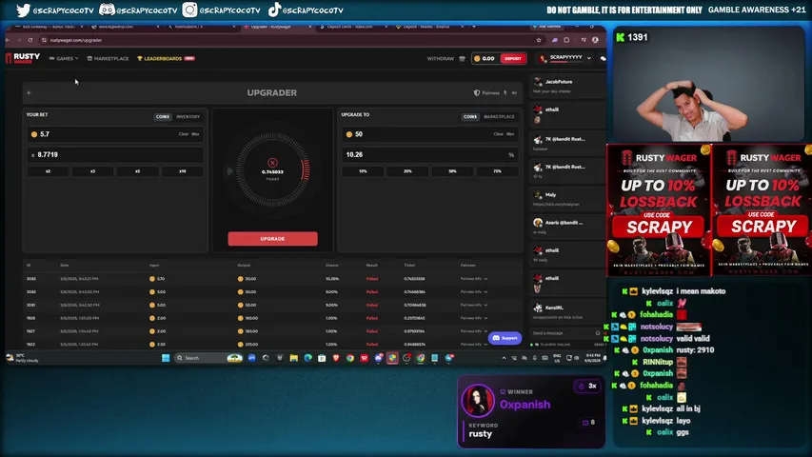Open the weather widget on taskbar
This screenshot has height=457, width=812.
(x=22, y=358)
